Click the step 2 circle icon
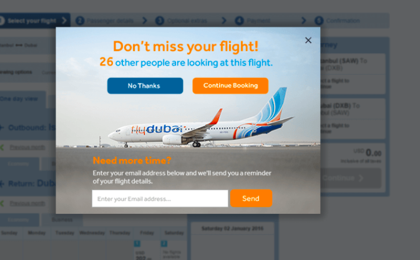 click(x=80, y=21)
